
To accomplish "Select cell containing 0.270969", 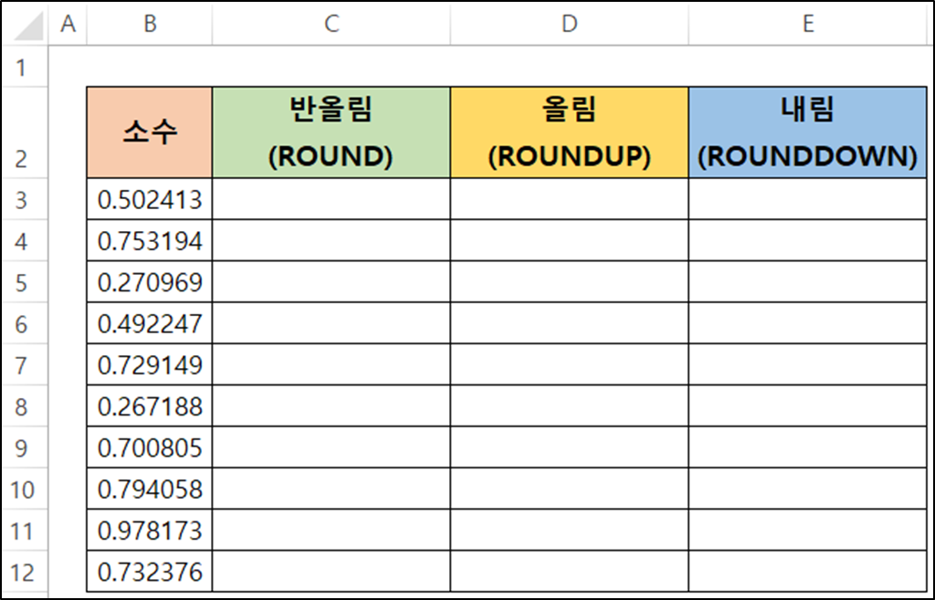I will click(x=150, y=281).
